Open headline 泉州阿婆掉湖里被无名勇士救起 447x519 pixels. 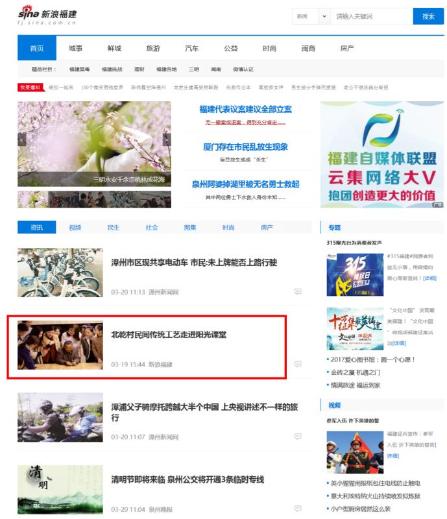[x=245, y=184]
